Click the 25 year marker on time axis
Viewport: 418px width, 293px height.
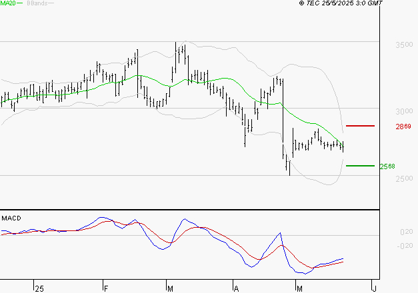39,288
